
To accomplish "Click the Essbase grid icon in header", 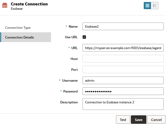I will point(5,6).
